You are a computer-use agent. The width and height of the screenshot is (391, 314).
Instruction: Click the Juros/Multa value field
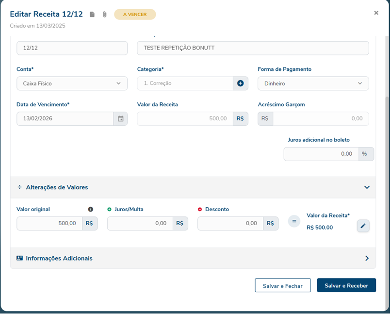pyautogui.click(x=140, y=224)
